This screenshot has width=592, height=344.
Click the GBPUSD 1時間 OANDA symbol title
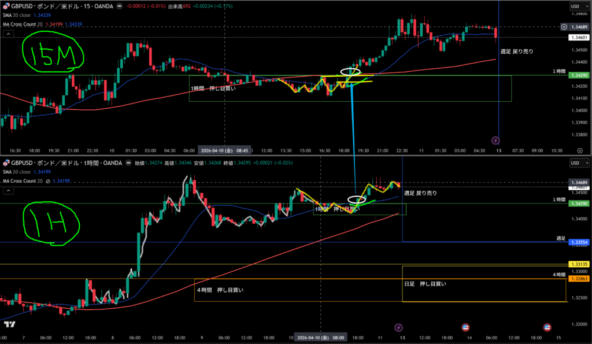coord(65,163)
